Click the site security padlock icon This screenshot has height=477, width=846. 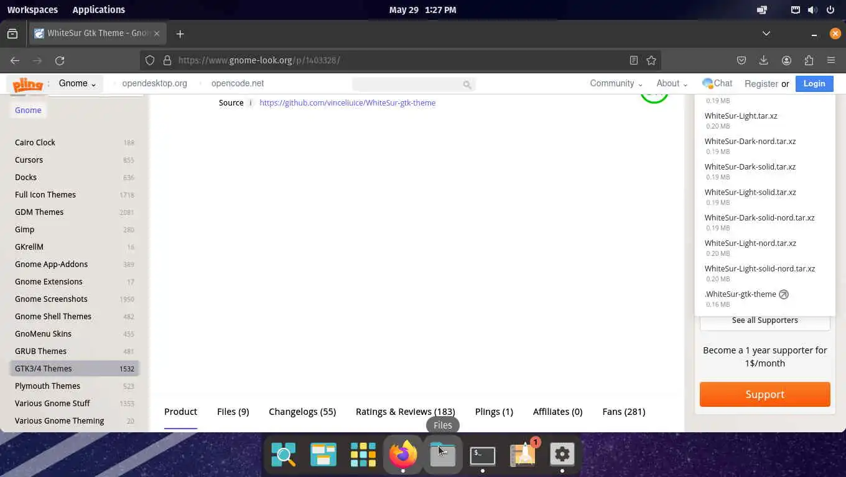click(167, 60)
